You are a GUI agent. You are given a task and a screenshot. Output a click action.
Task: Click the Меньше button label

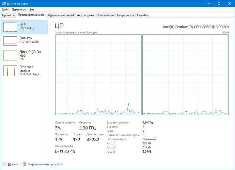point(13,164)
